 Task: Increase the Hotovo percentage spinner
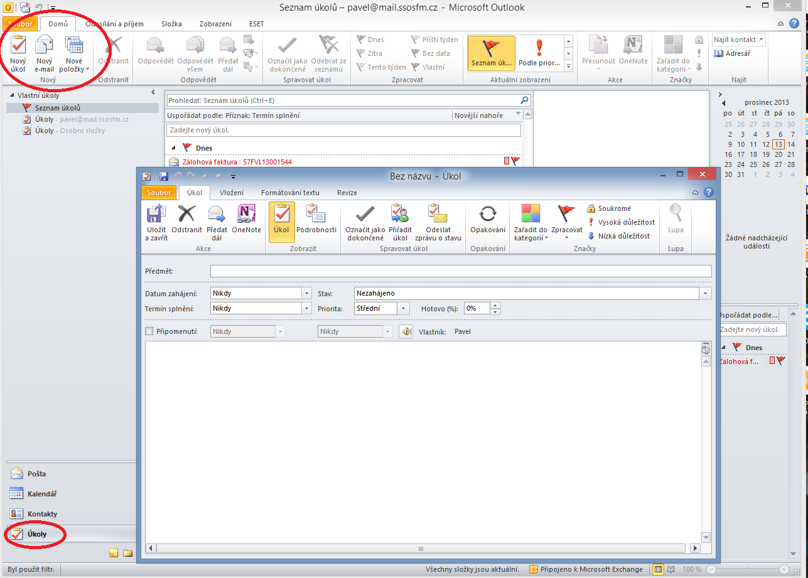495,306
